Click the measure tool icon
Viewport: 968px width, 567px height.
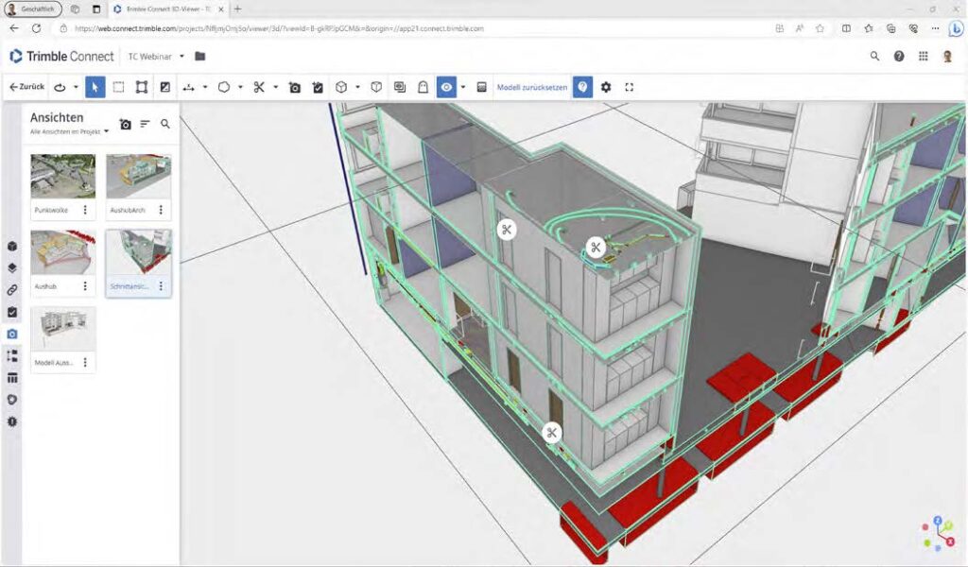coord(189,87)
